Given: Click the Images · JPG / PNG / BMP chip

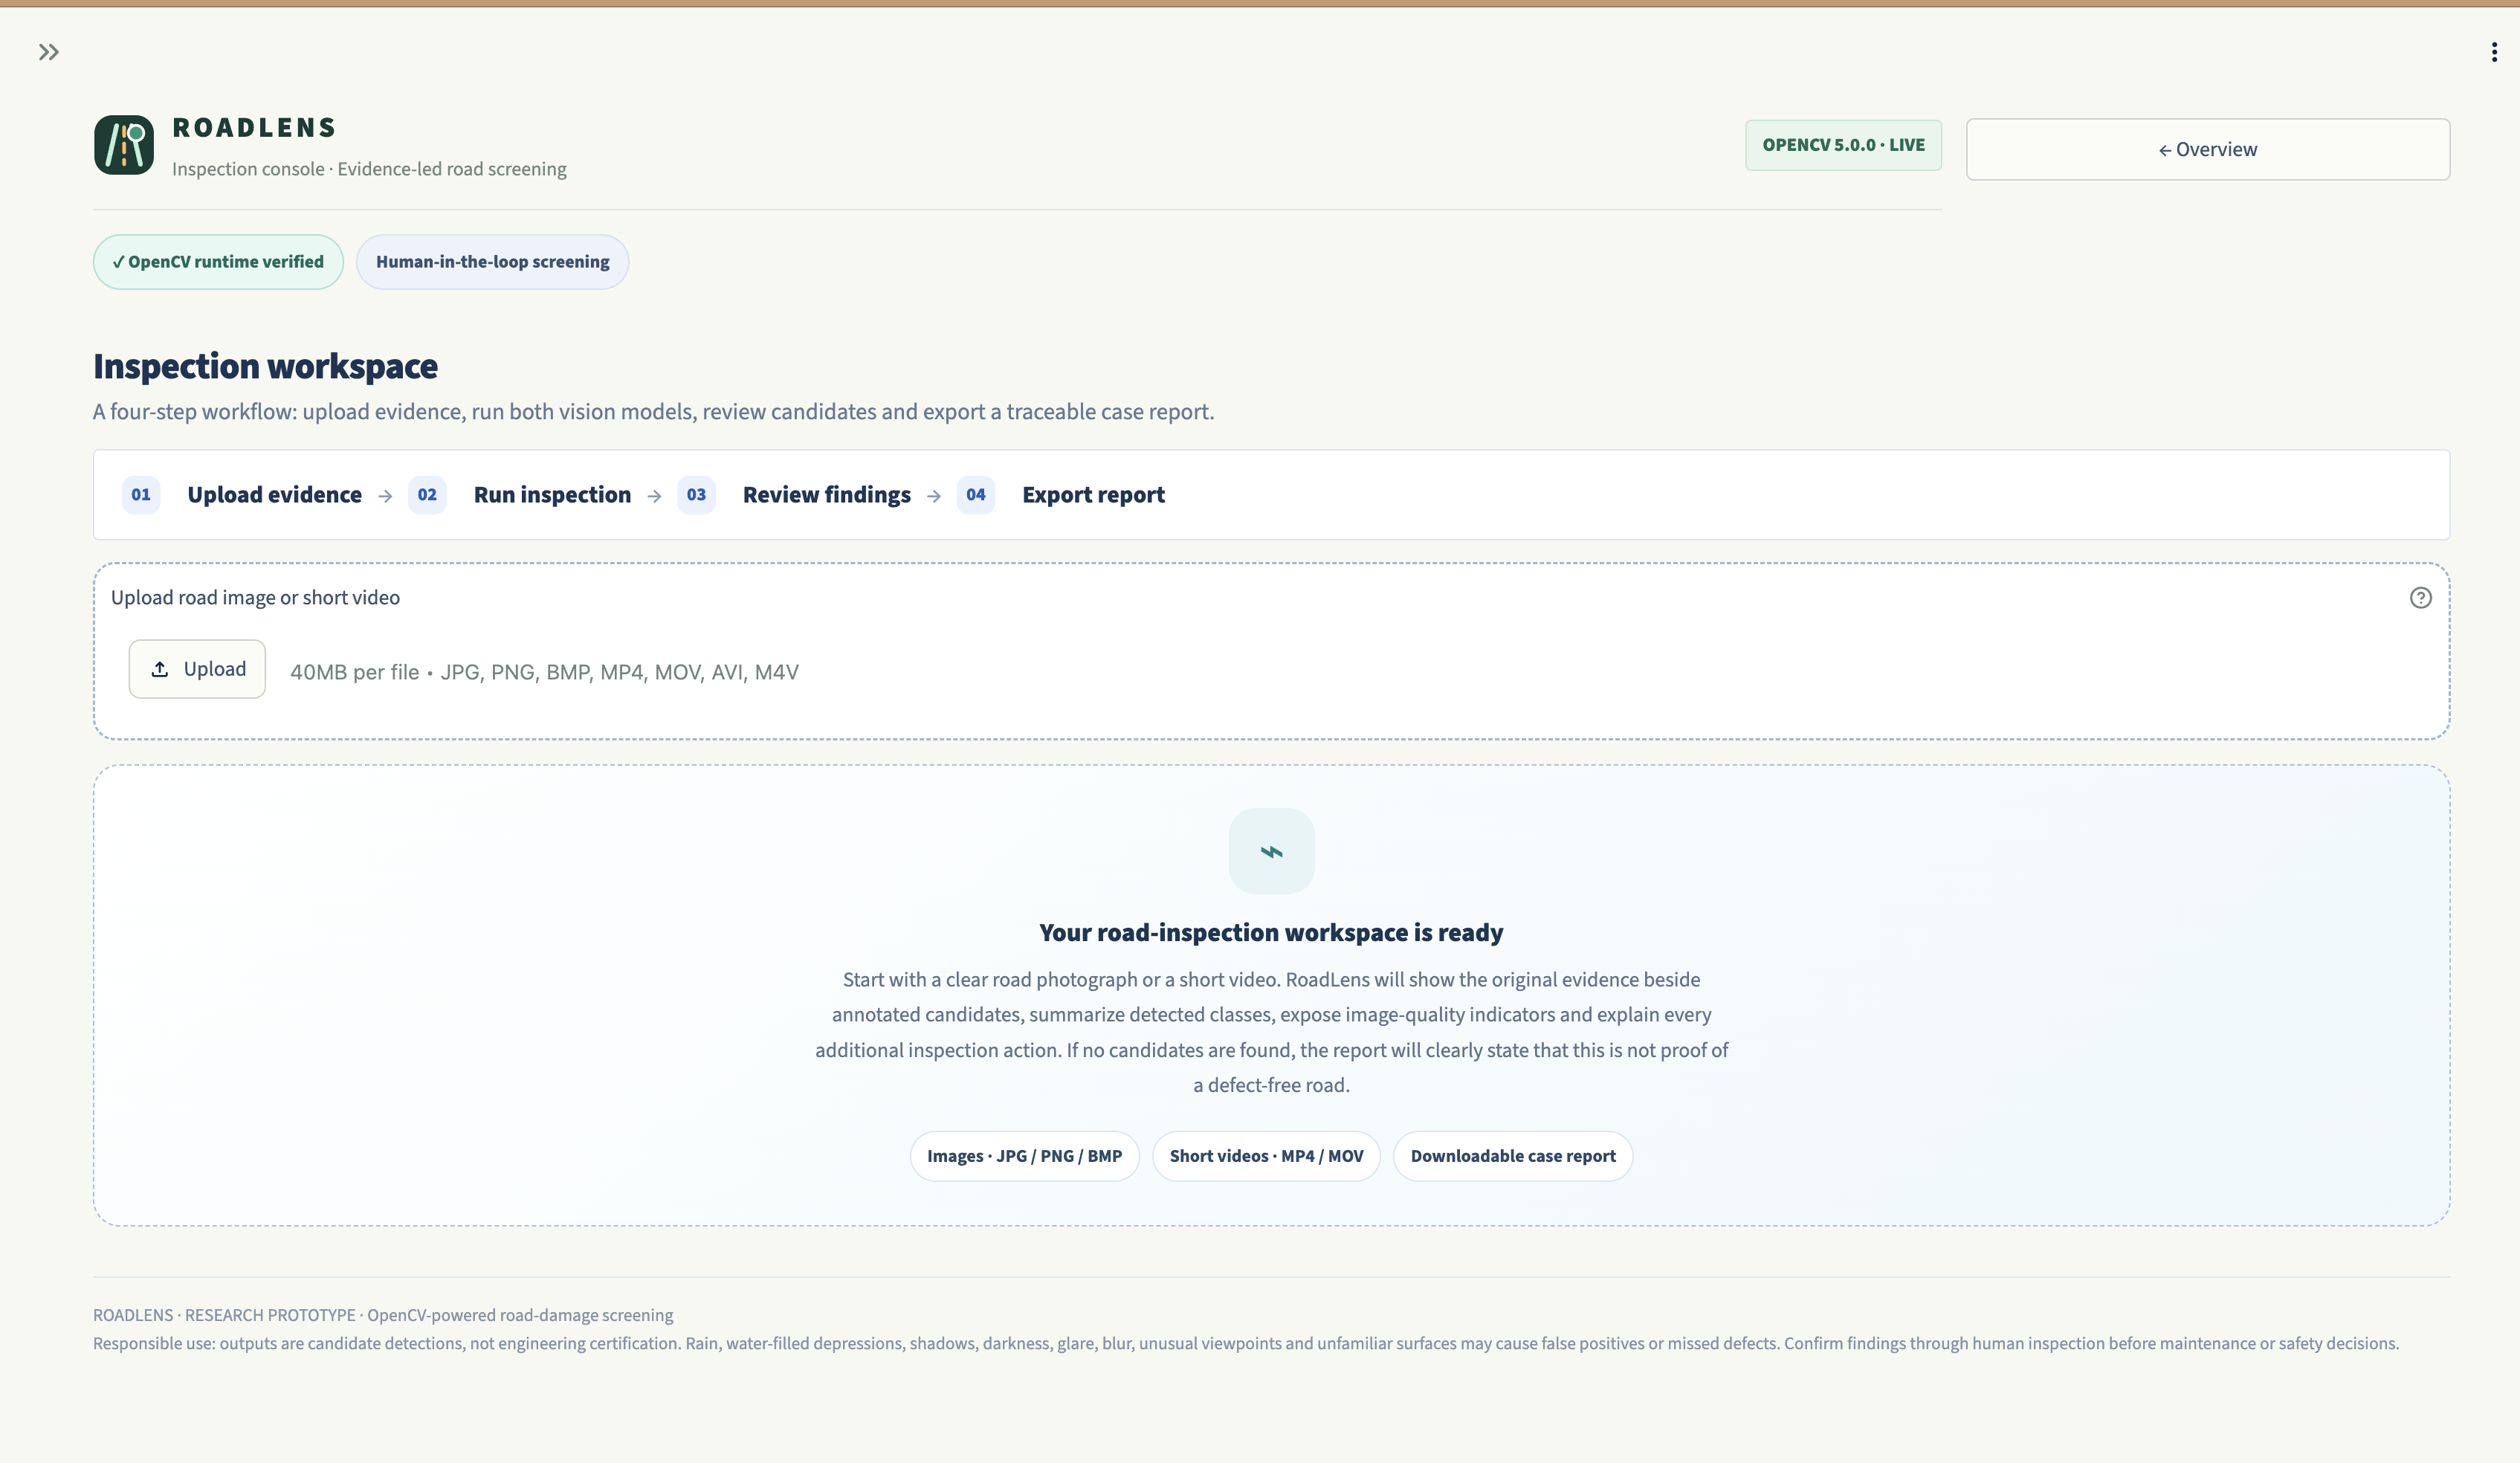Looking at the screenshot, I should coord(1024,1156).
